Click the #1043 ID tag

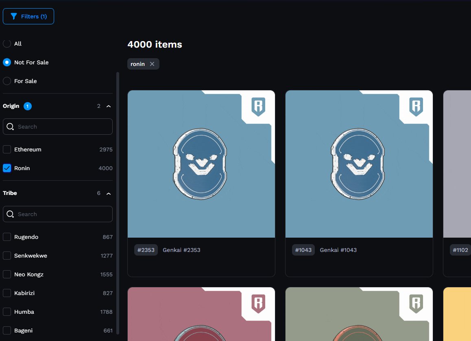click(303, 250)
